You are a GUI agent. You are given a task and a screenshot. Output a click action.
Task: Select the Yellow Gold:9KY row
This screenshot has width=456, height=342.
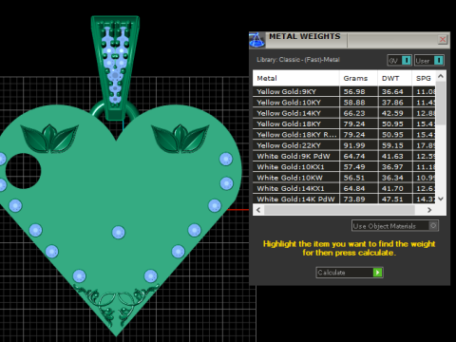[x=344, y=91]
